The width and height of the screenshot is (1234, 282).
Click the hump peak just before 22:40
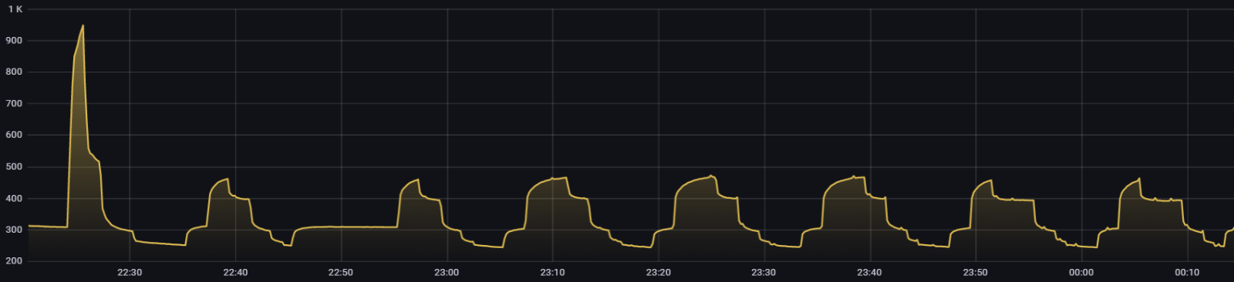click(228, 179)
